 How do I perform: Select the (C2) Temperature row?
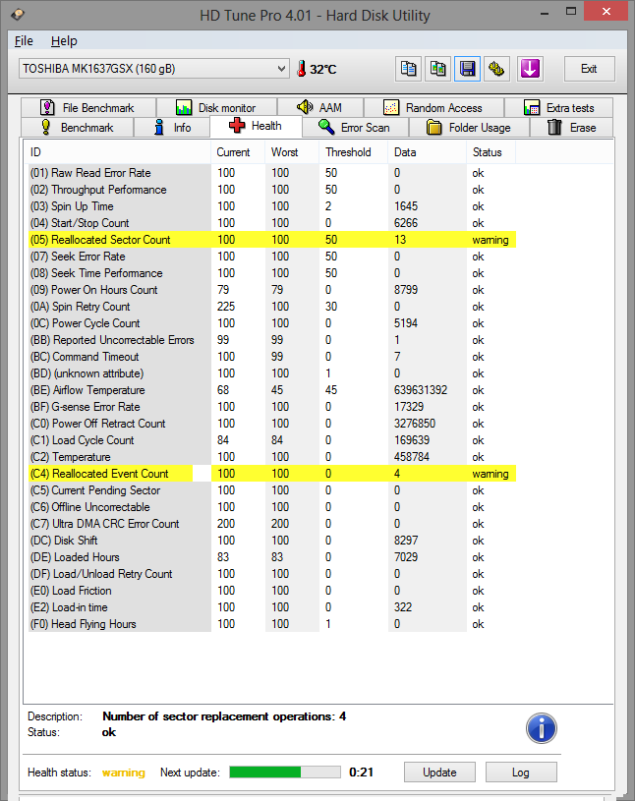tap(271, 457)
